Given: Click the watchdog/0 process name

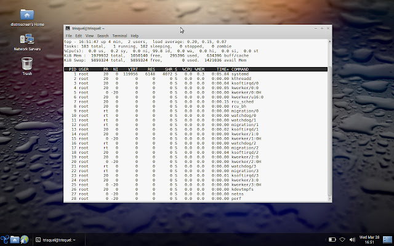Looking at the screenshot, I should (244, 116).
